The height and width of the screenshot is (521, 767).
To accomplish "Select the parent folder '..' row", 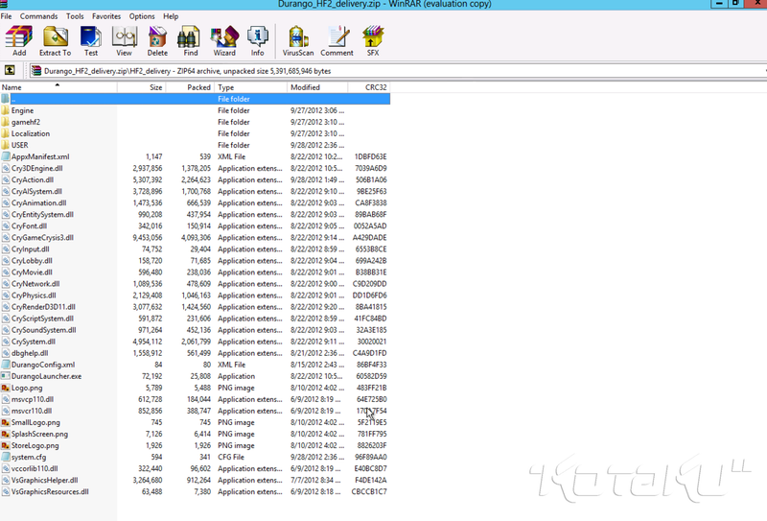I will coord(196,99).
